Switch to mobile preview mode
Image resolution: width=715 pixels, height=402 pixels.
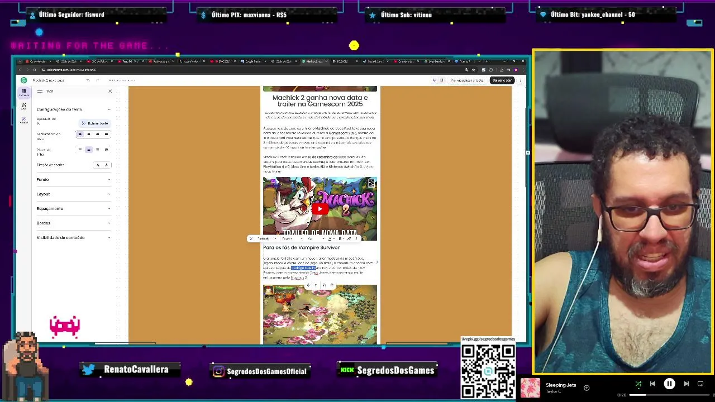[441, 80]
